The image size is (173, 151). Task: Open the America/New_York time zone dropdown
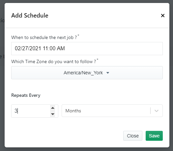pos(87,73)
